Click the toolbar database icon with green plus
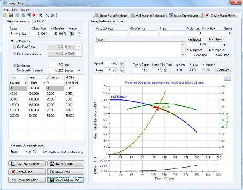The width and height of the screenshot is (243, 190). click(23, 15)
